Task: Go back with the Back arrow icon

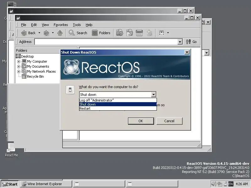Action: 24,33
